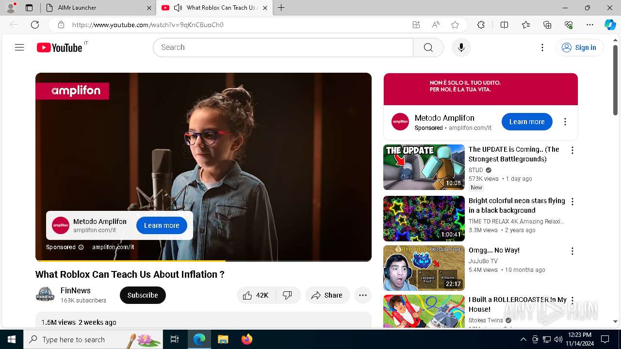Open neon stars video thumbnail
Viewport: 621px width, 349px height.
tap(424, 219)
